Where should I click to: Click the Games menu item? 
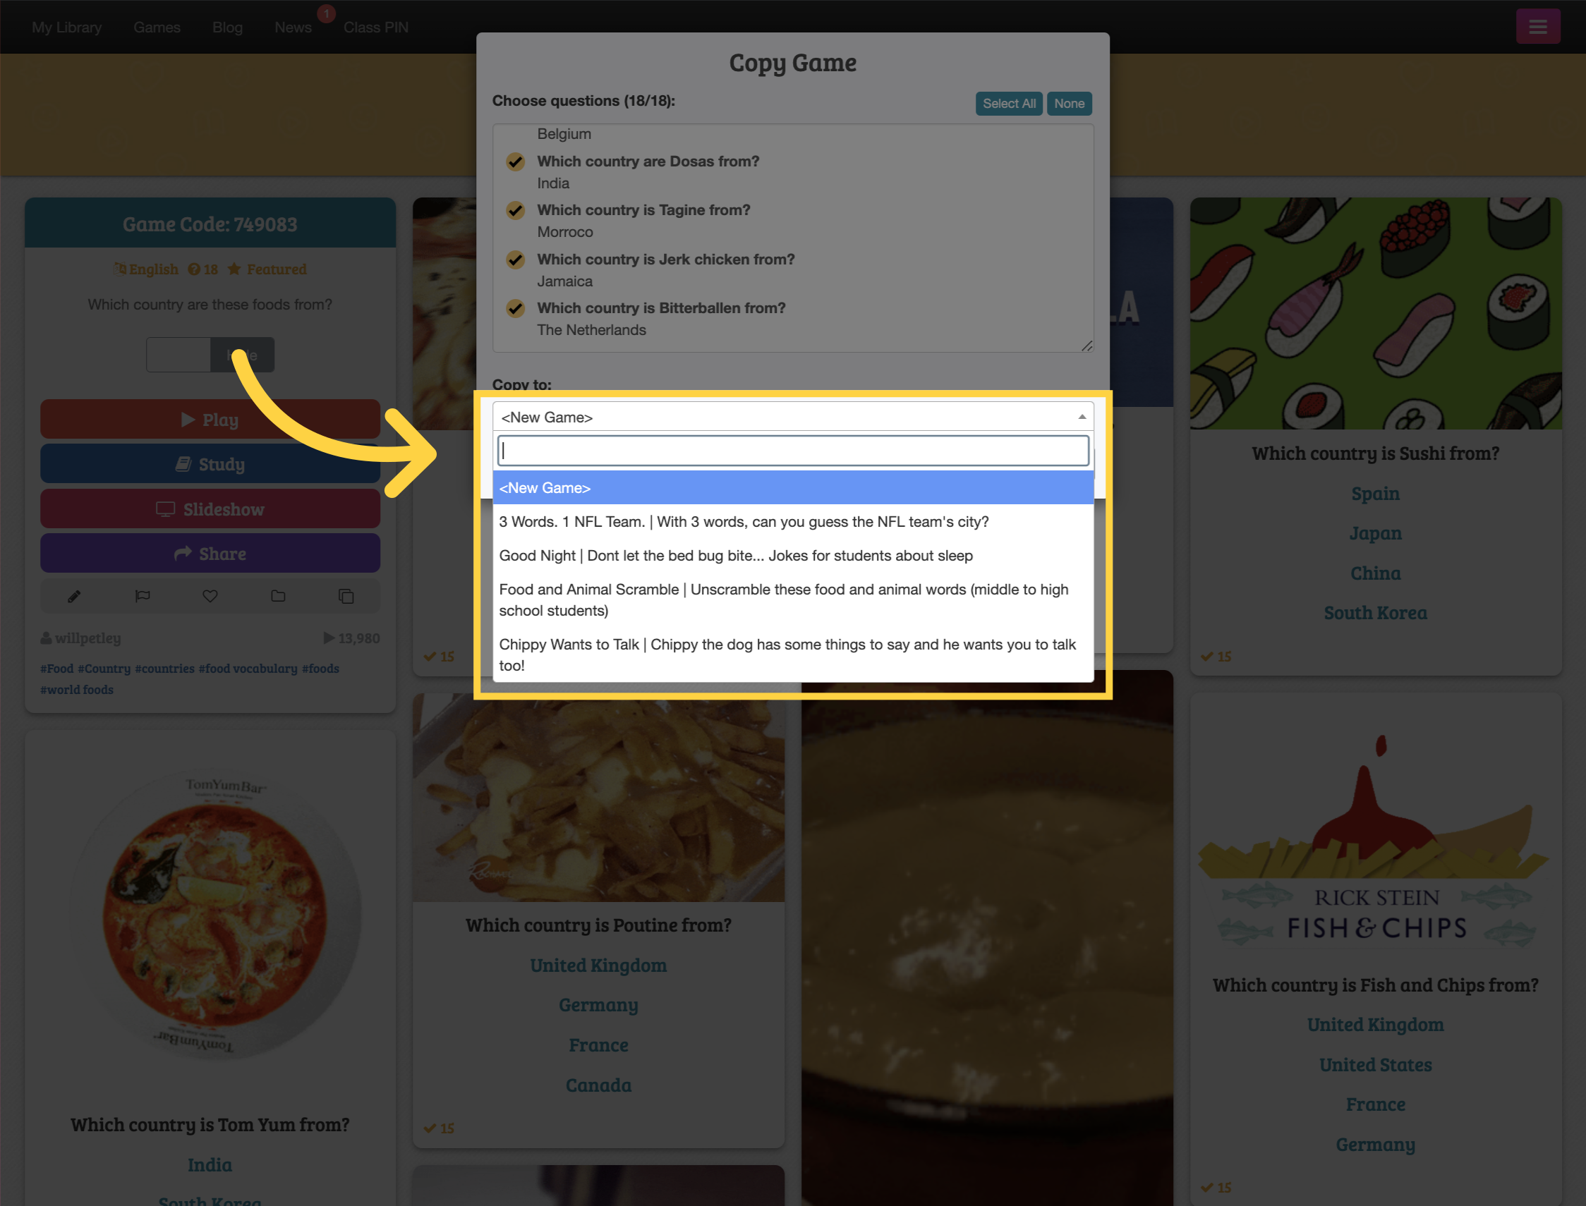pos(157,27)
